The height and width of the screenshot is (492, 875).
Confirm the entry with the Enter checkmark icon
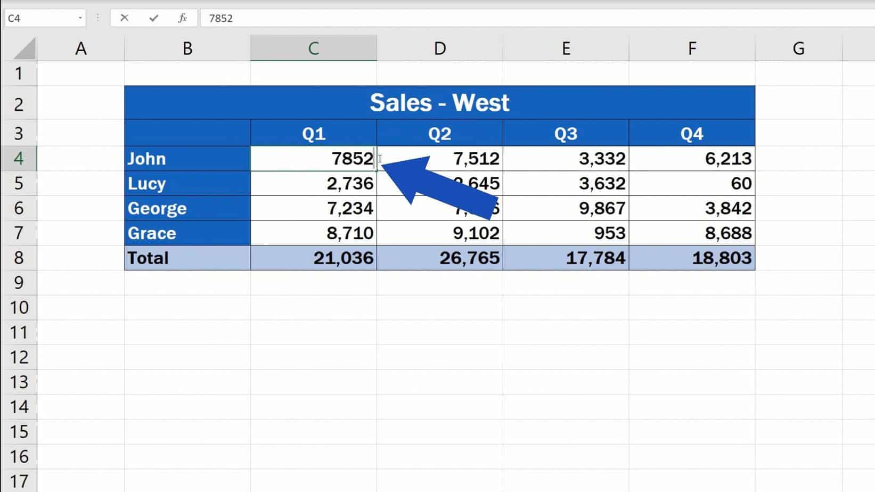point(153,18)
